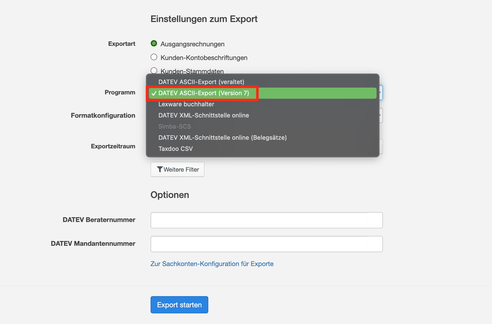Click the Export starten button
This screenshot has height=324, width=492.
179,305
